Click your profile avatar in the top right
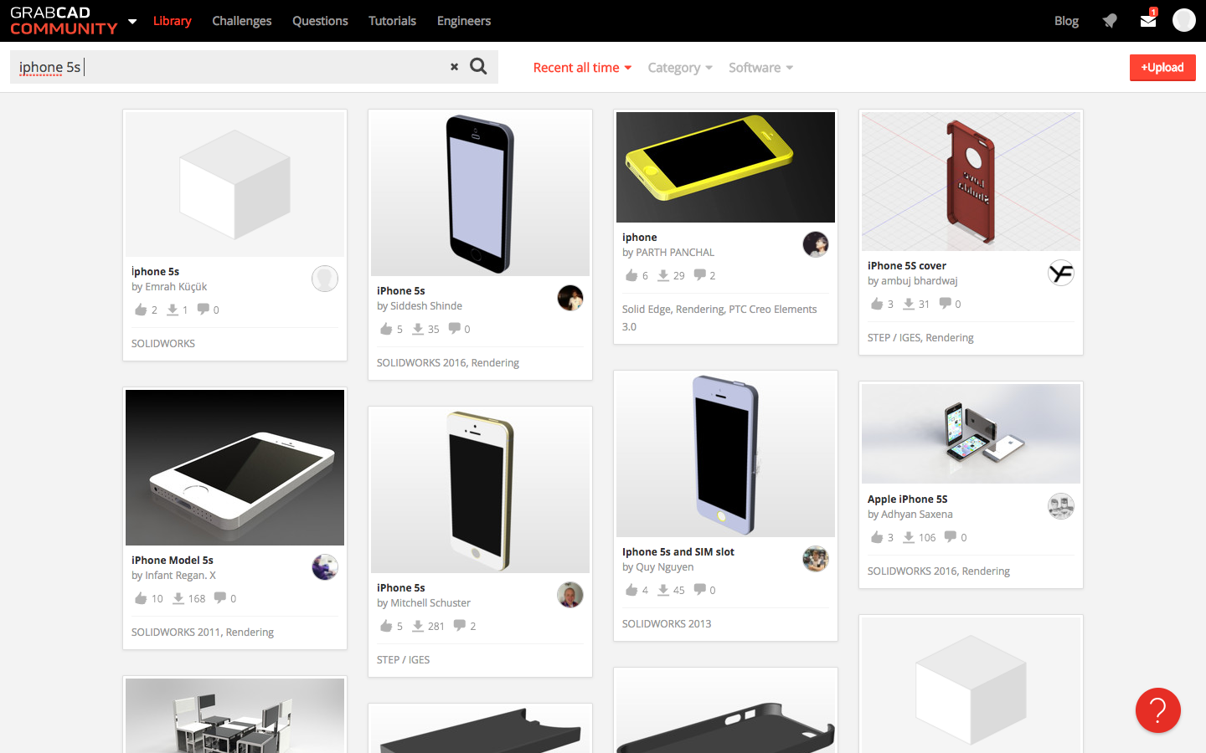Viewport: 1206px width, 753px height. 1183,18
